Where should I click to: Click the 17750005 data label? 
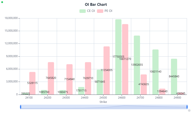coord(118,57)
